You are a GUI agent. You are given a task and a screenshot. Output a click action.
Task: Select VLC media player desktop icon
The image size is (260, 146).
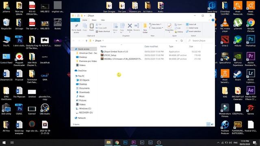(x=225, y=25)
